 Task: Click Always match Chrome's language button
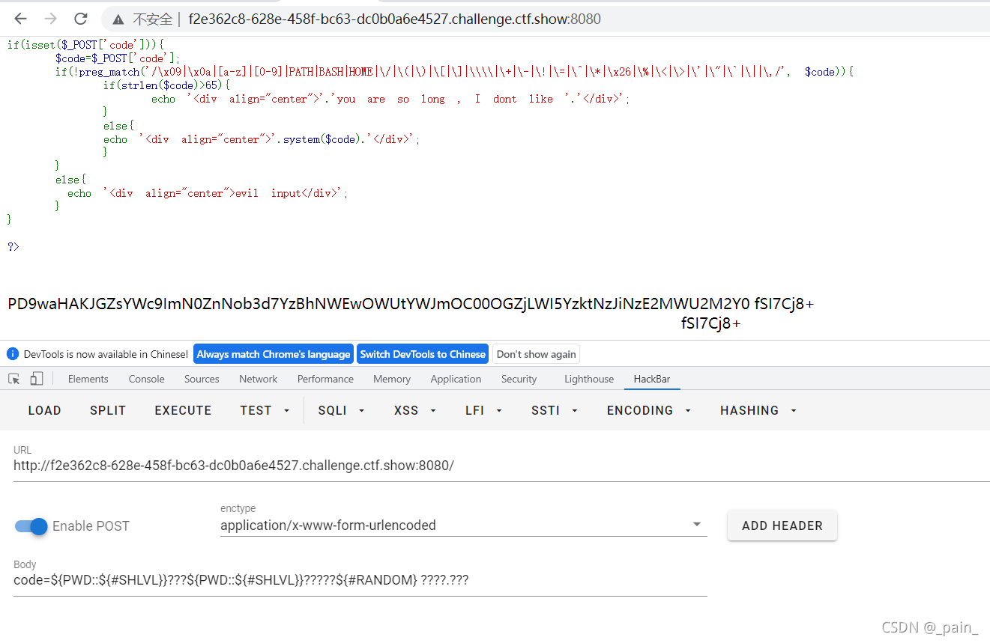click(x=274, y=354)
